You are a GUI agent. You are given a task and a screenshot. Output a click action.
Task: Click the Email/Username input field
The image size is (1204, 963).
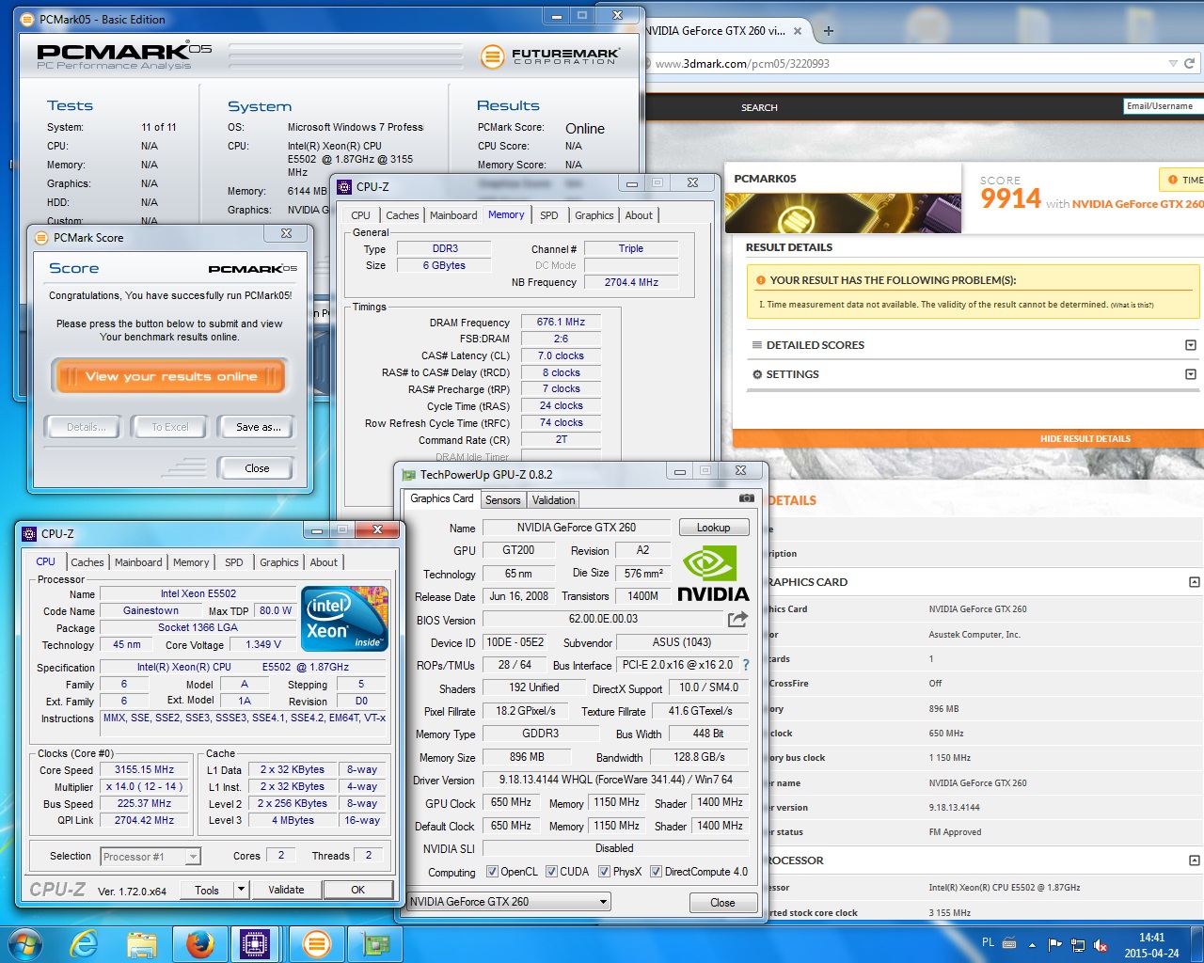[x=1164, y=106]
